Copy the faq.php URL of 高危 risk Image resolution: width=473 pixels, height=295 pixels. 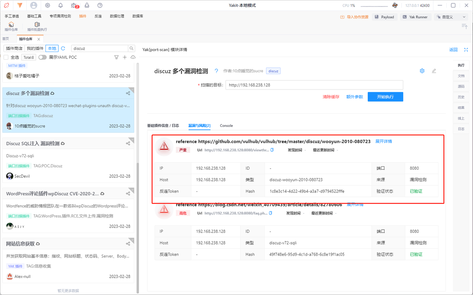(270, 213)
